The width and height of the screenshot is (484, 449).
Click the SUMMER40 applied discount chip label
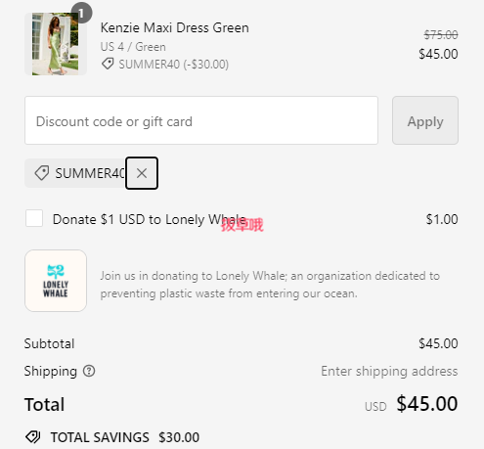click(90, 173)
